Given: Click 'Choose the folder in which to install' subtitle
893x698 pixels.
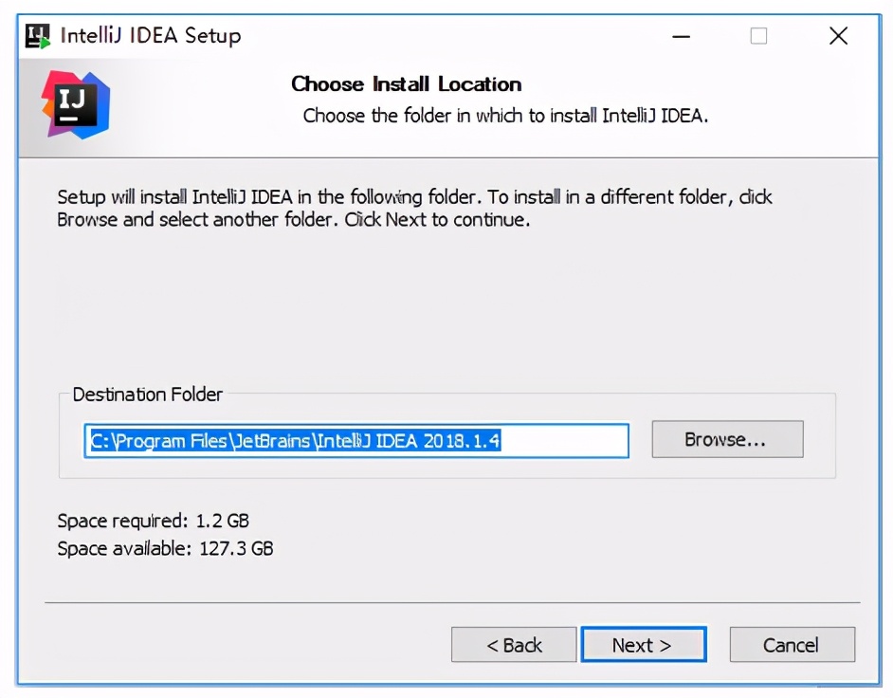Looking at the screenshot, I should click(x=505, y=116).
